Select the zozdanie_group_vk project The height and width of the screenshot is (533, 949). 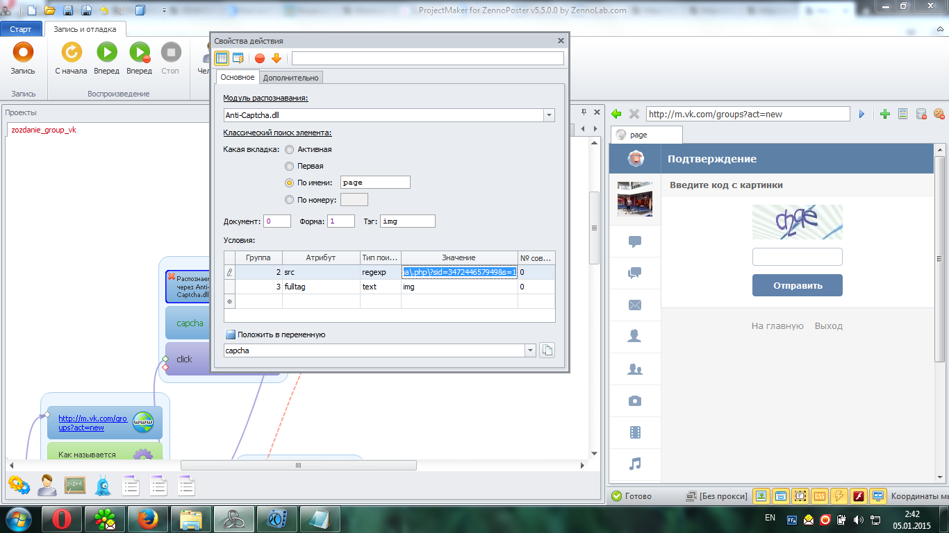tap(44, 130)
